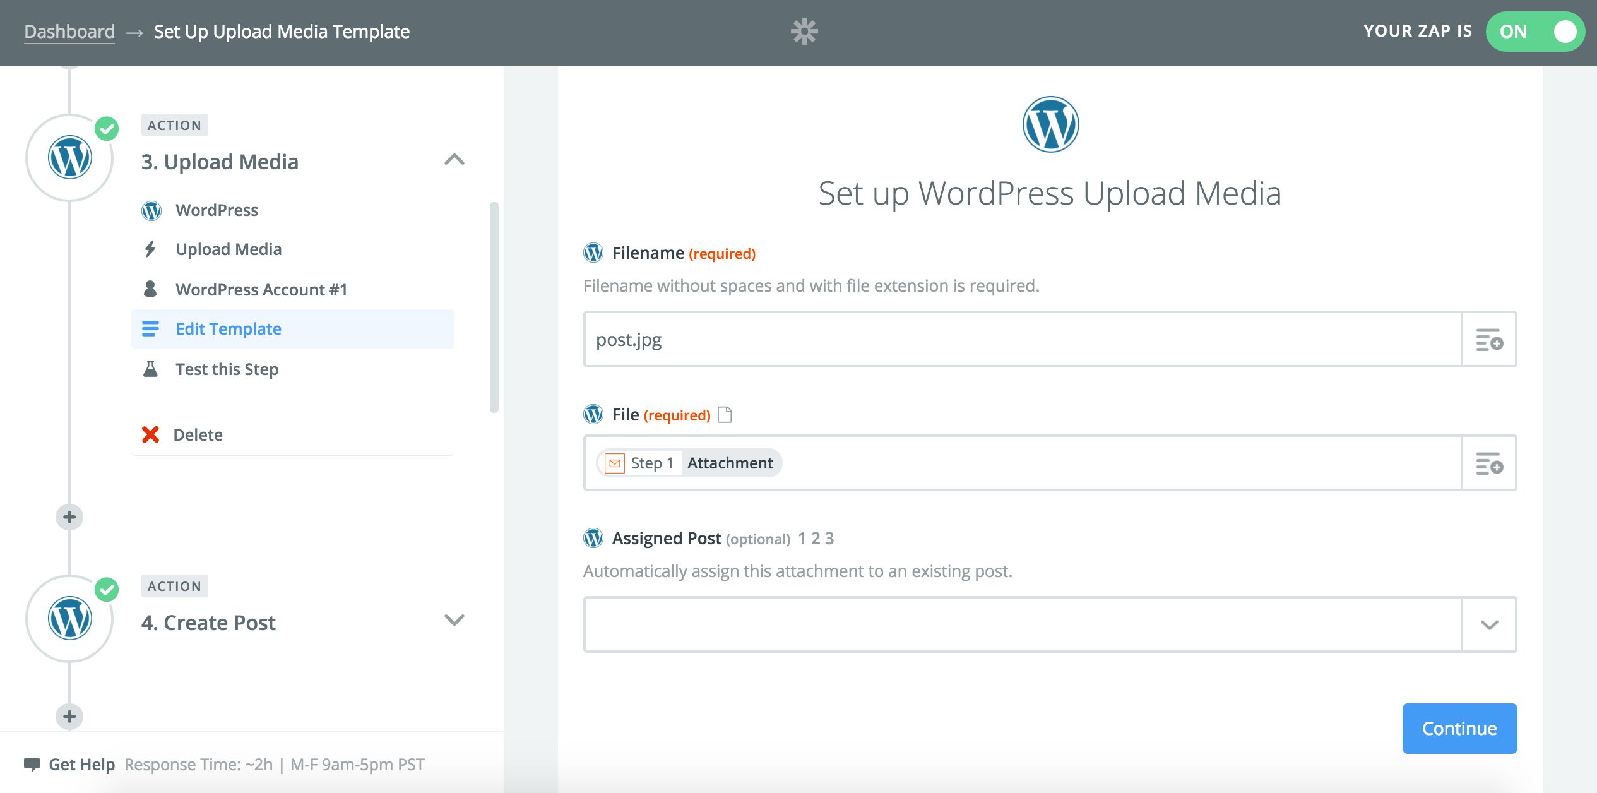Go to Dashboard via breadcrumb link

69,32
